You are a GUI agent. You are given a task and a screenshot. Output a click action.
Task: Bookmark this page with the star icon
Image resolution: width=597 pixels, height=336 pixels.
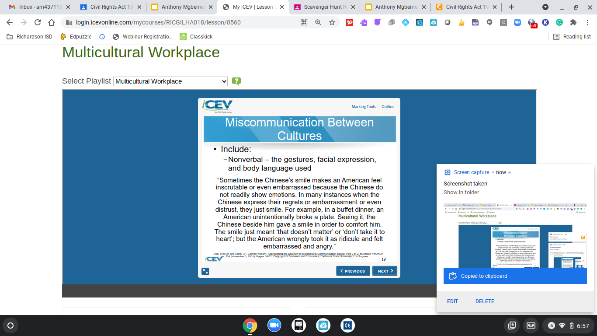[x=332, y=22]
